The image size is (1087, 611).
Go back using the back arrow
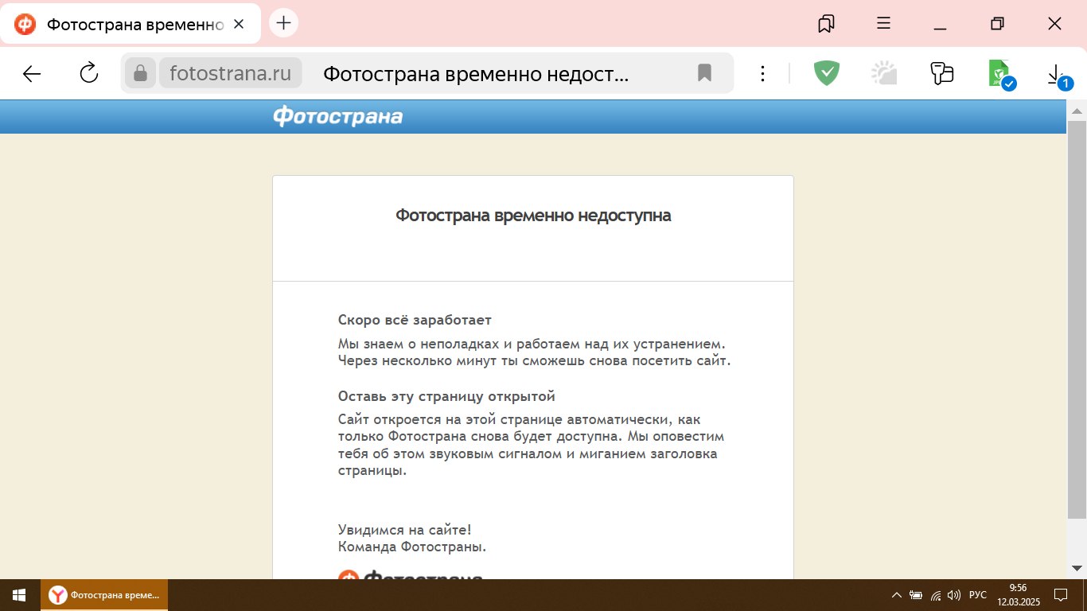[x=32, y=74]
